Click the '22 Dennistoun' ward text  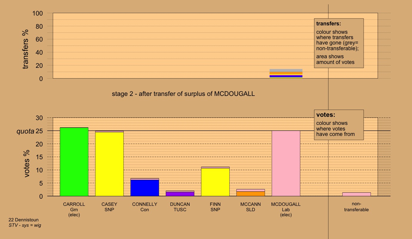coord(23,220)
